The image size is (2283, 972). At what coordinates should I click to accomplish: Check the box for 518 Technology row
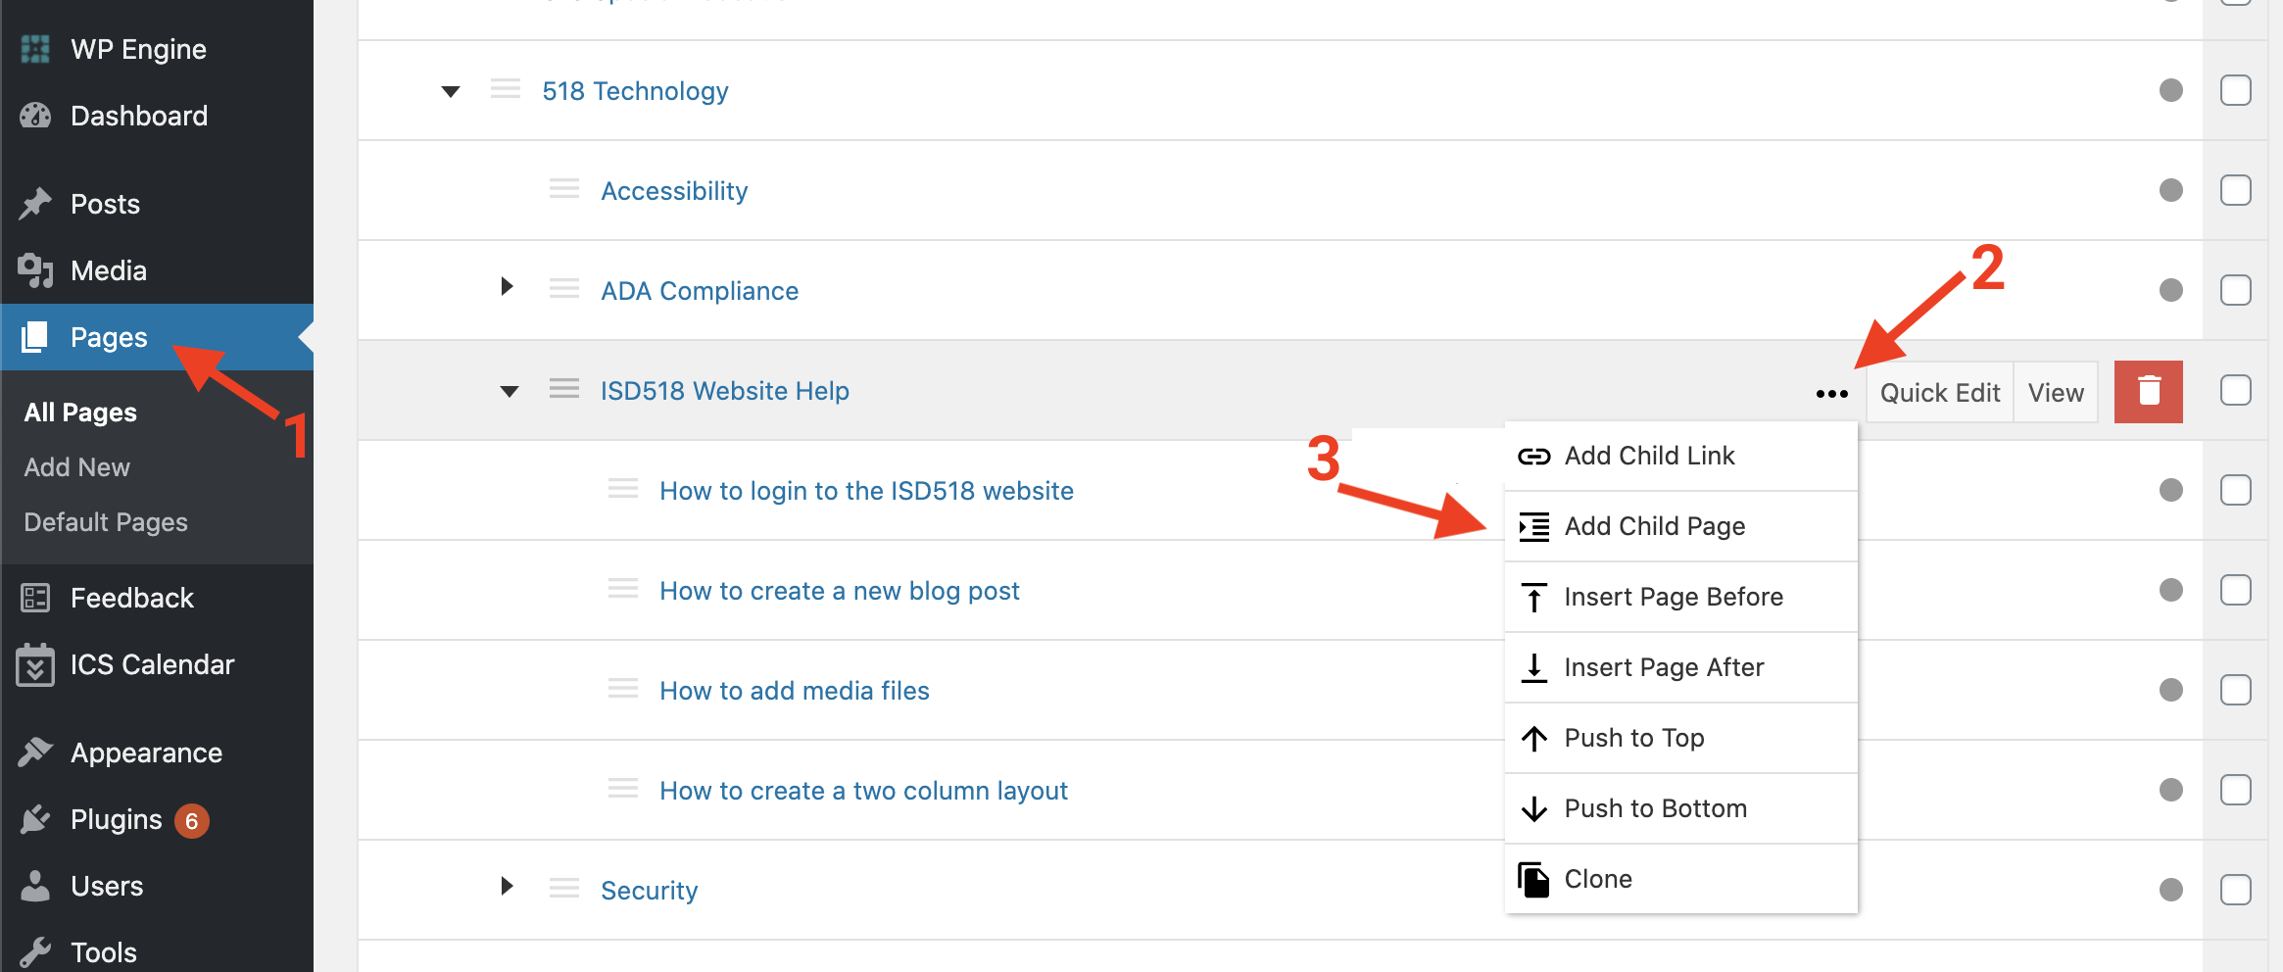[2235, 90]
